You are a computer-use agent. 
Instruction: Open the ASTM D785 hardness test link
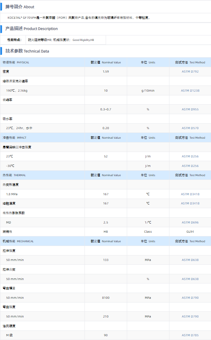(x=190, y=335)
